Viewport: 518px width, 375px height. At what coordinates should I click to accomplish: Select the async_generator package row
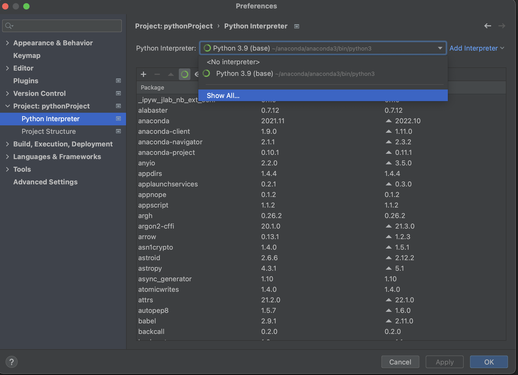pyautogui.click(x=321, y=279)
